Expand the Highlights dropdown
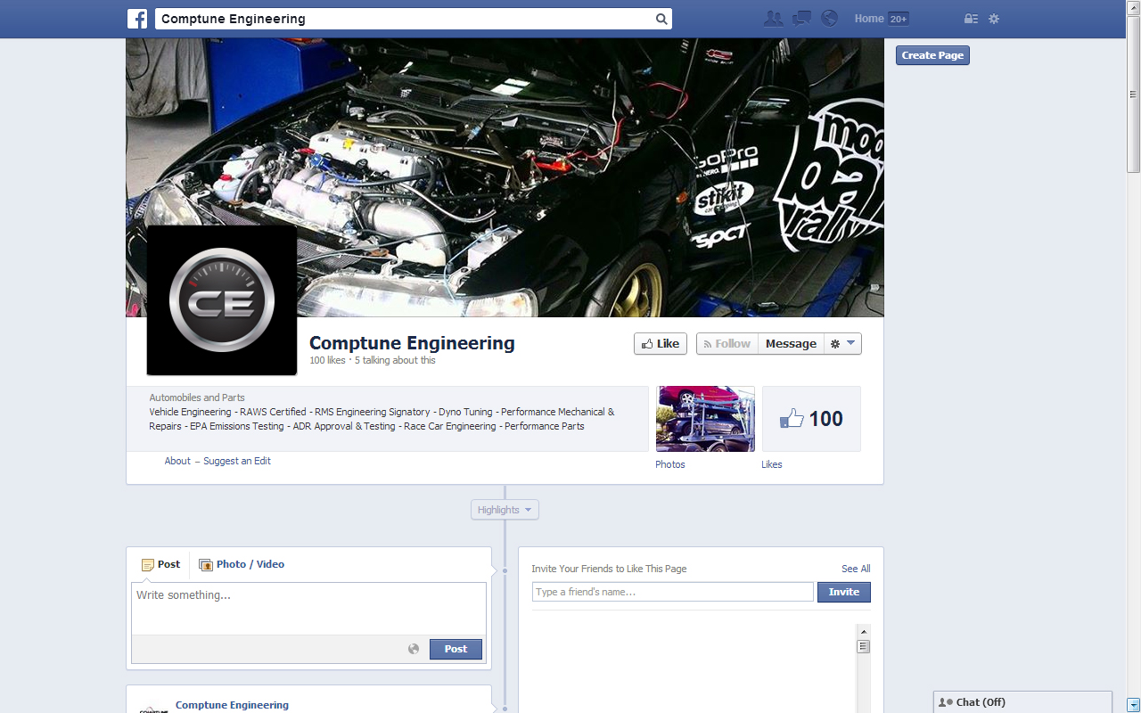The width and height of the screenshot is (1141, 713). [505, 510]
